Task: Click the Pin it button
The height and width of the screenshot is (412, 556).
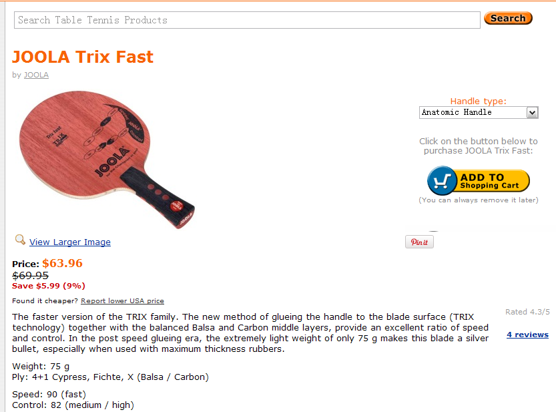Action: [x=420, y=242]
